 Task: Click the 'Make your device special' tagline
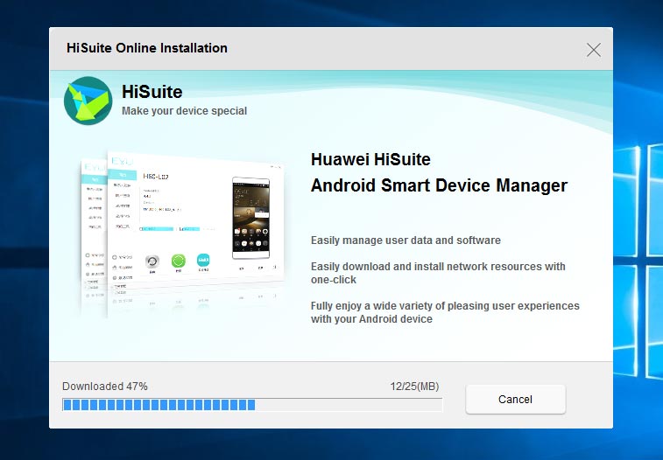(x=184, y=111)
